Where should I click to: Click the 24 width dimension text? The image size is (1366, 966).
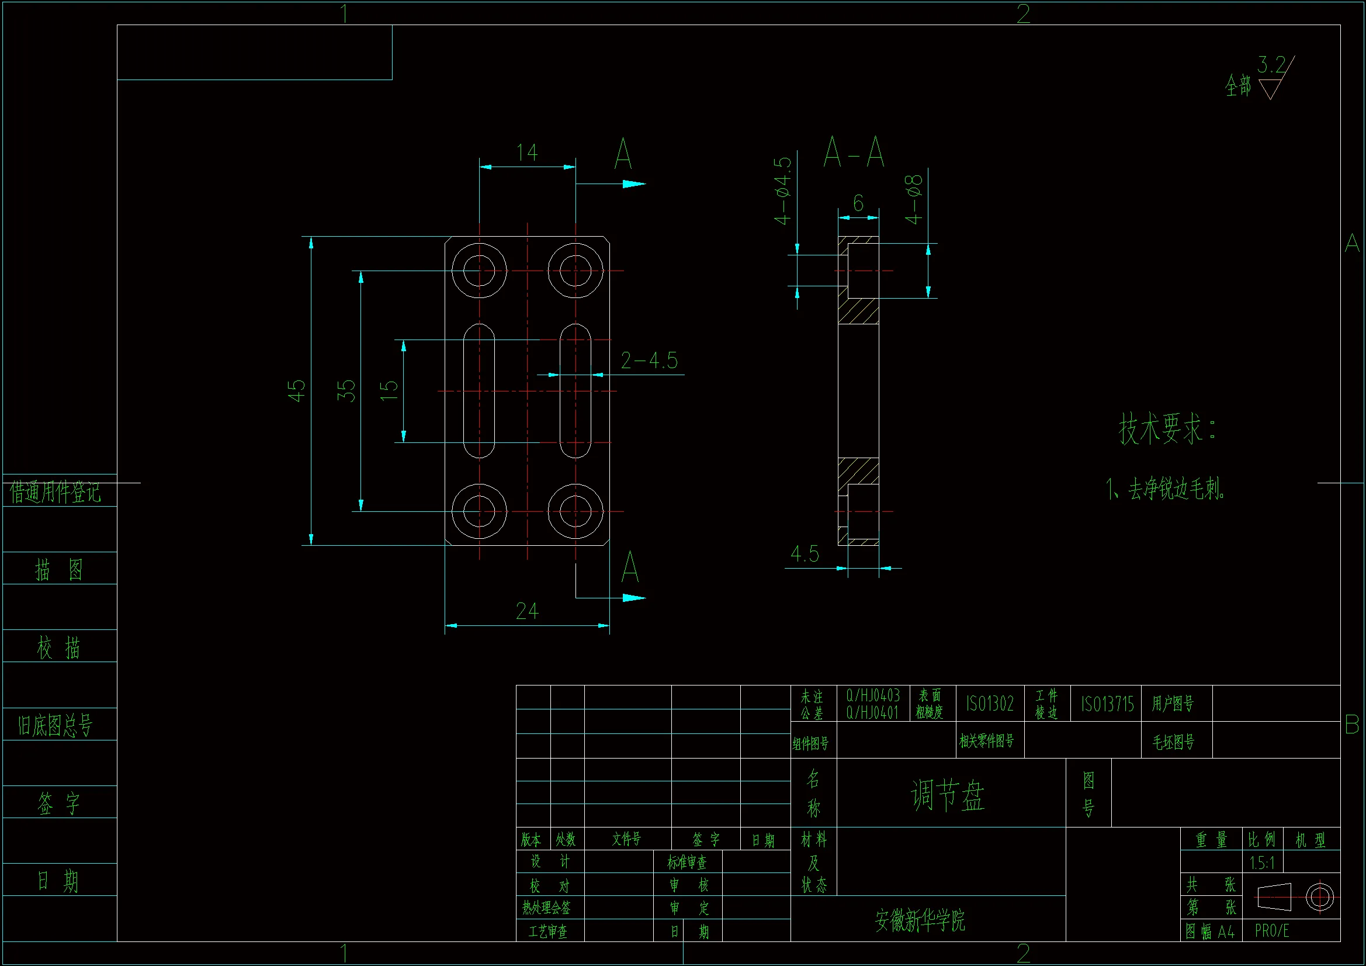coord(527,611)
